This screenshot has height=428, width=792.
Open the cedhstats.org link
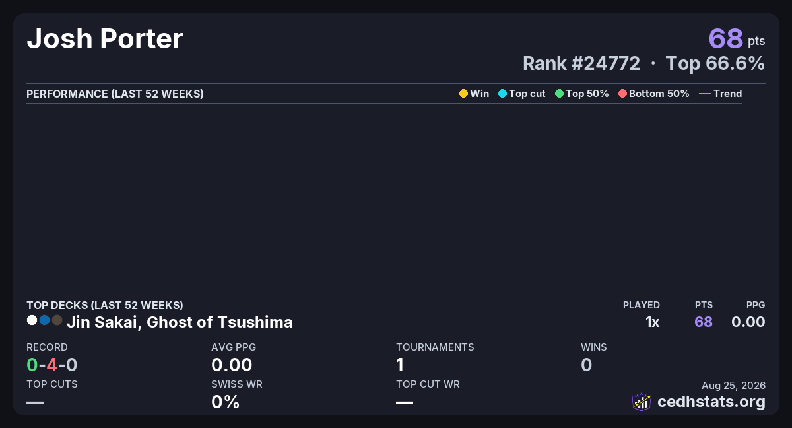tap(711, 402)
